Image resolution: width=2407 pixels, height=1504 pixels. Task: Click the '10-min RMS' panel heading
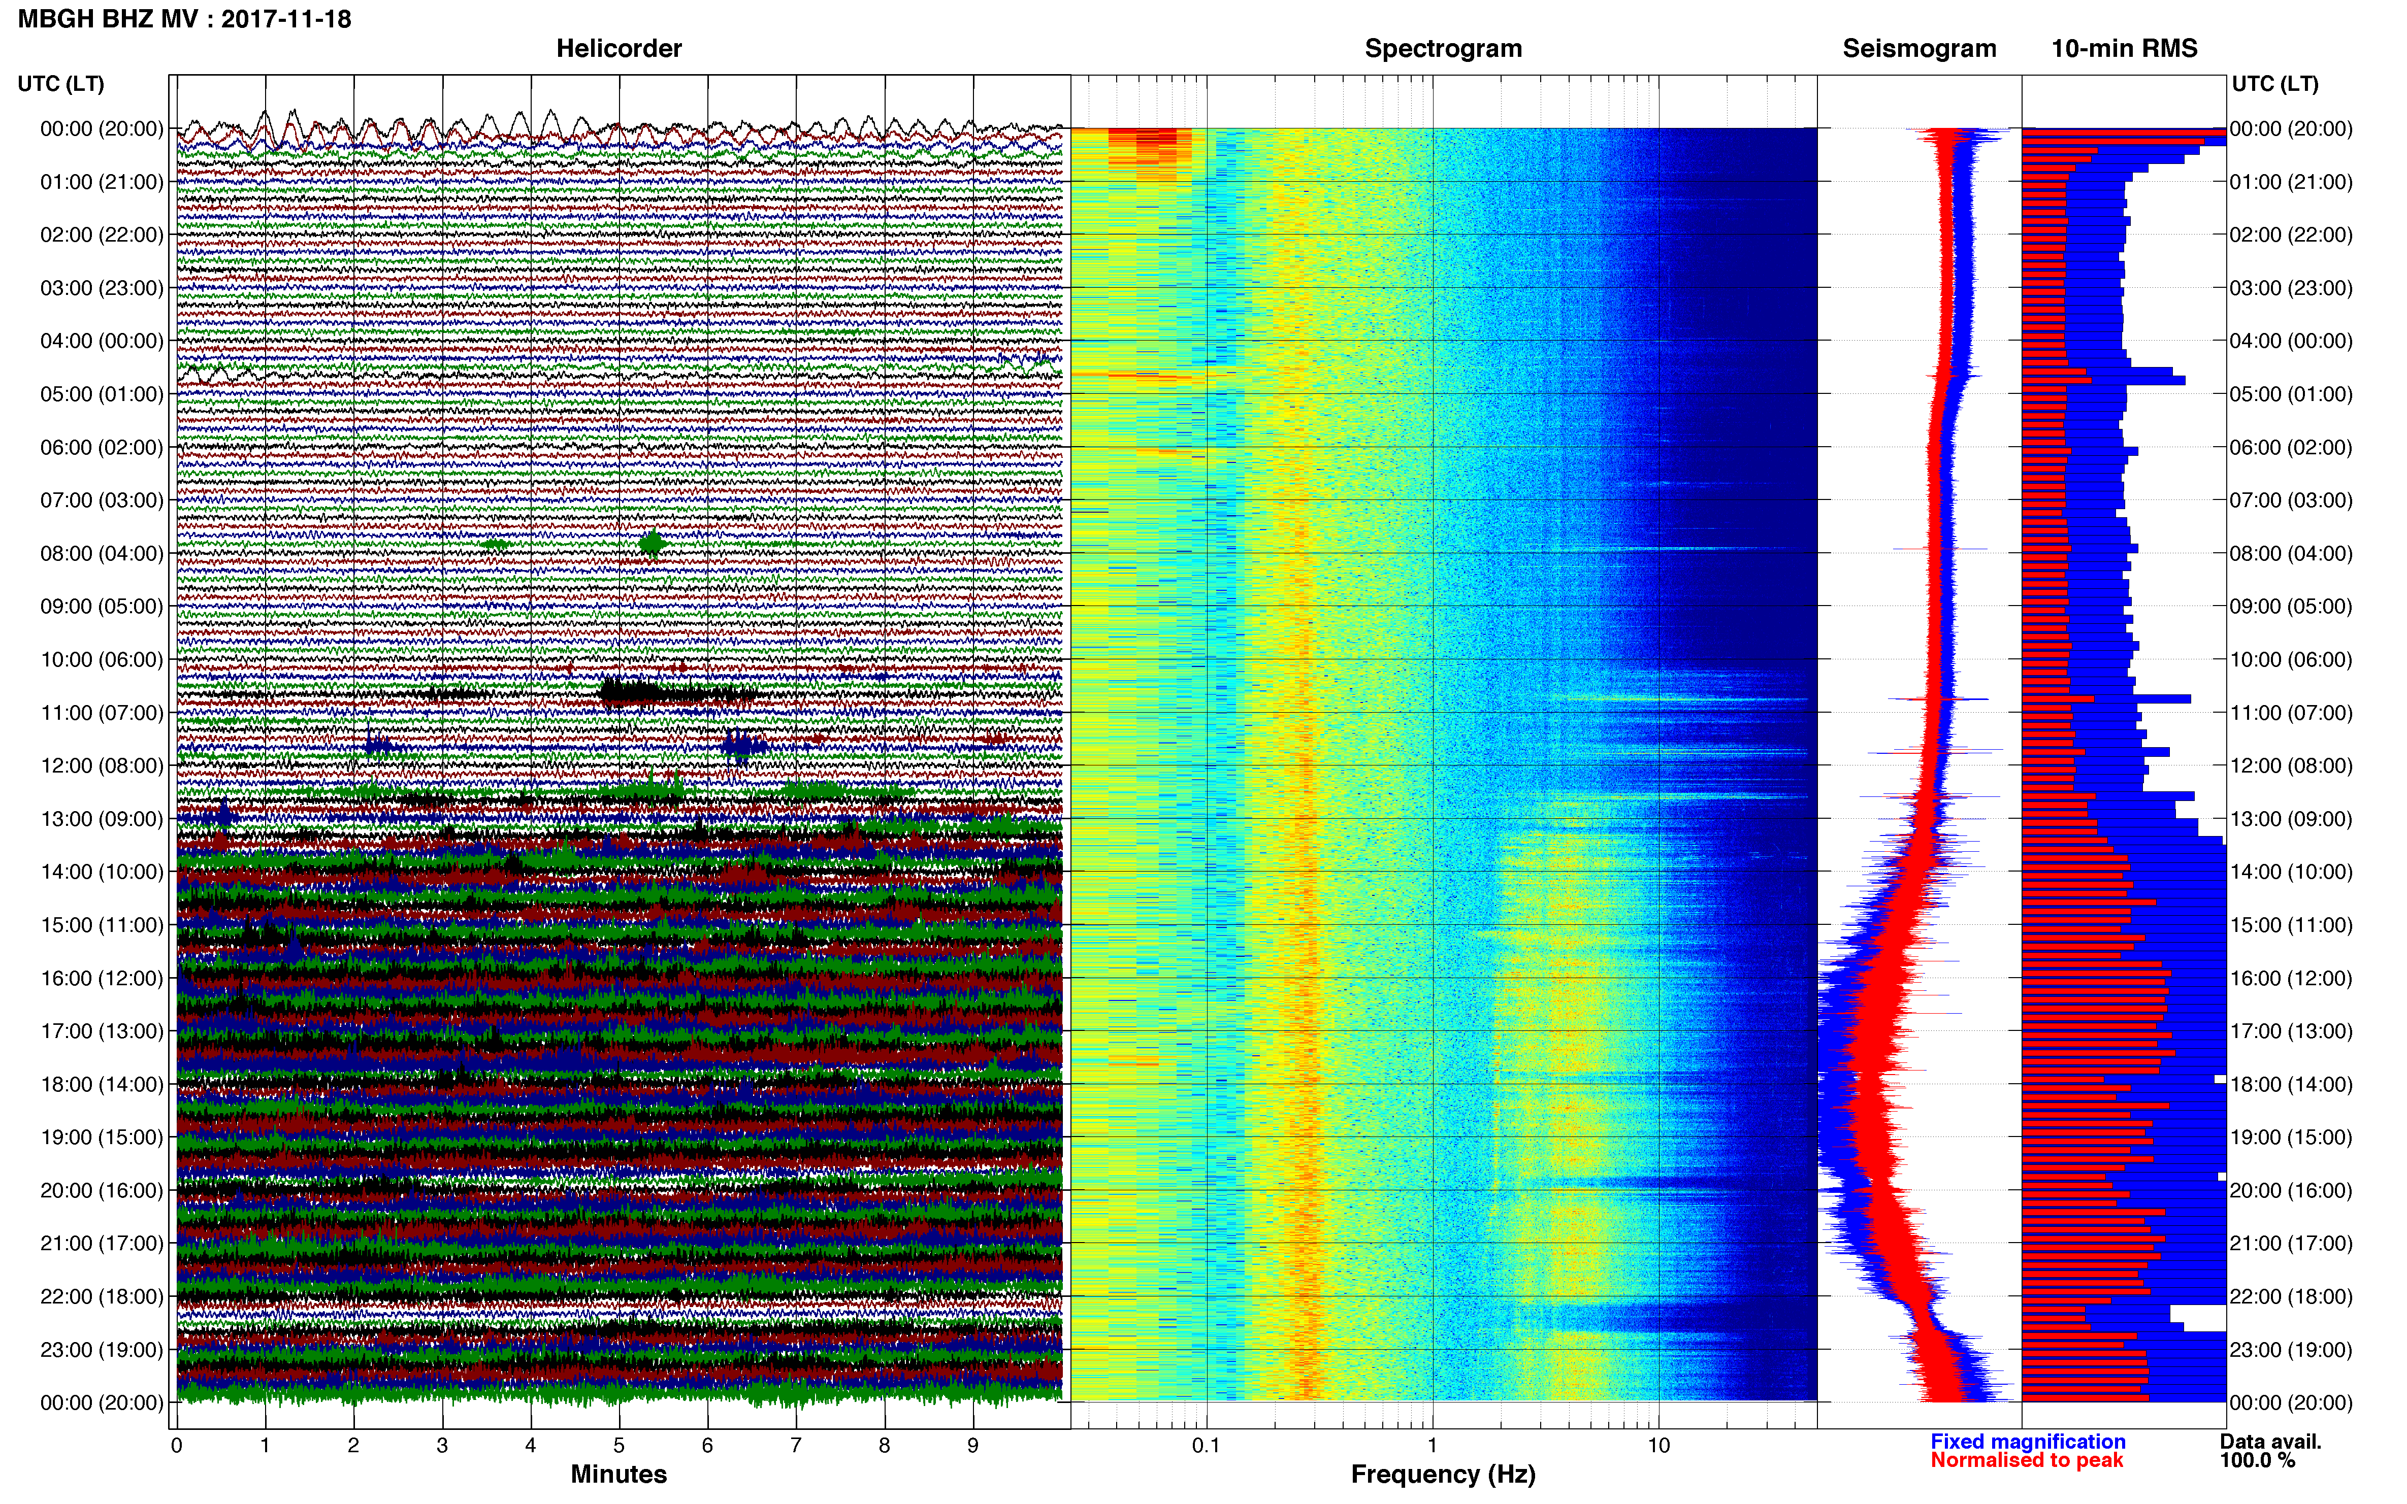point(2125,49)
